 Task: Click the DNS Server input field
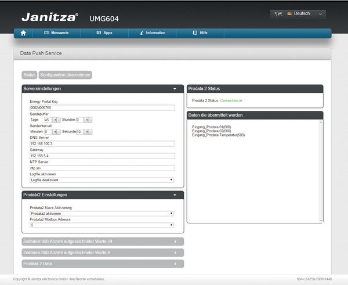[102, 143]
